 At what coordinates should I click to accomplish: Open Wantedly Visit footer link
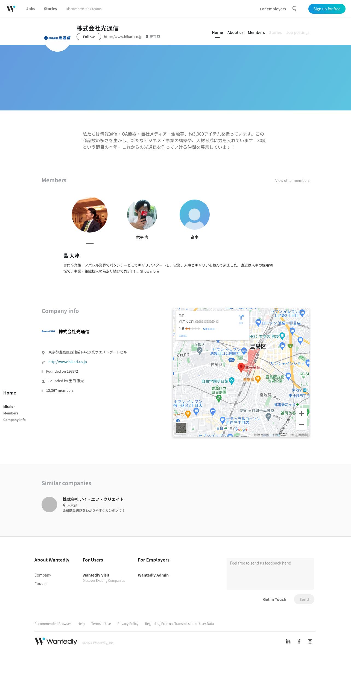click(x=96, y=575)
